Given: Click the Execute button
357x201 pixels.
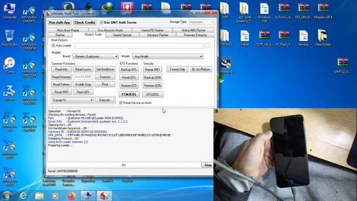Looking at the screenshot, I should (104, 100).
